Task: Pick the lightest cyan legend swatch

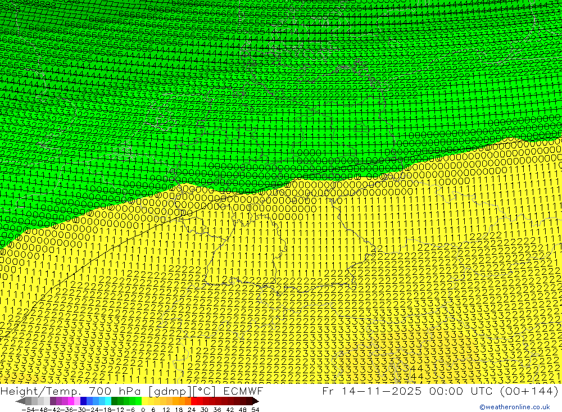Action: point(108,401)
